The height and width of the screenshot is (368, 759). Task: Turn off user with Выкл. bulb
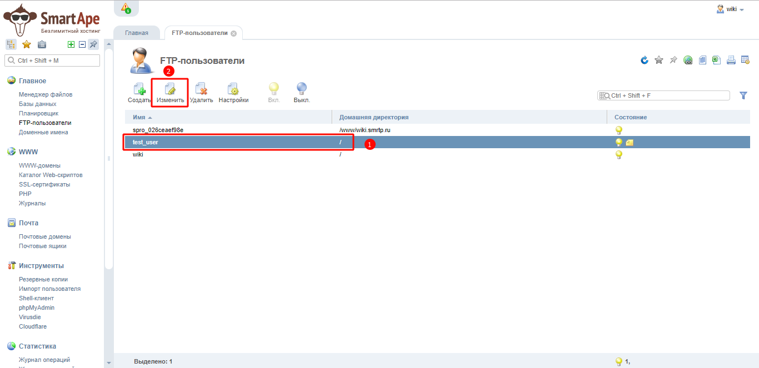(x=302, y=89)
